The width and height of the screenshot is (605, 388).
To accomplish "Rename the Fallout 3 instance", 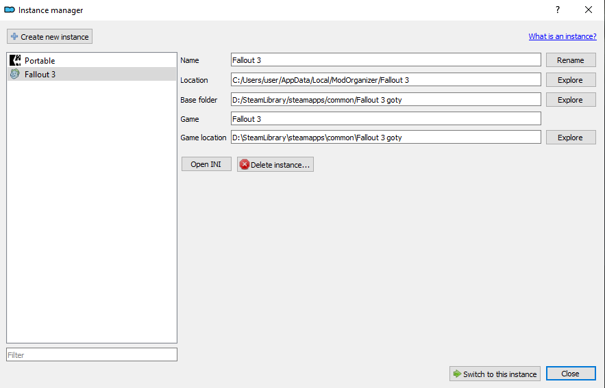I will pyautogui.click(x=571, y=60).
